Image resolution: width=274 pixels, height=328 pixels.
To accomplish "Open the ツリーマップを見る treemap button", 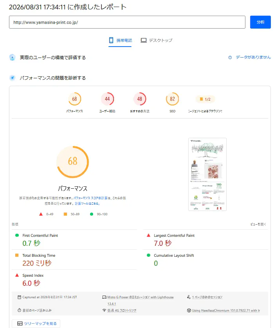I will point(36,323).
